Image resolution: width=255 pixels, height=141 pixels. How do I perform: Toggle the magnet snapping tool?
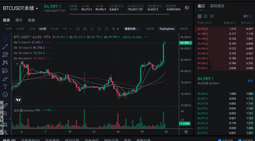[x=5, y=125]
